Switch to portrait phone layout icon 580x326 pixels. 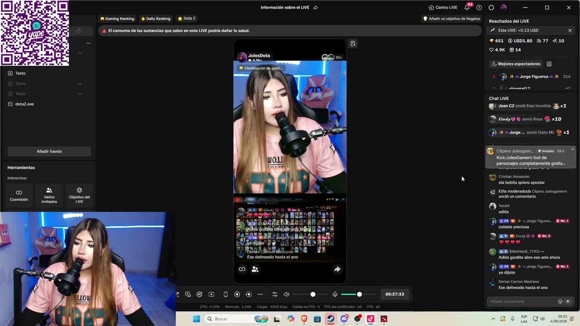point(226,294)
